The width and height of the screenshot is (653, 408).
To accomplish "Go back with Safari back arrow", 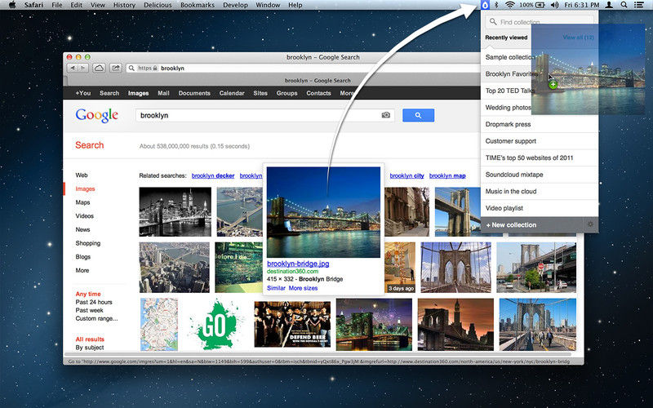I will pos(73,68).
